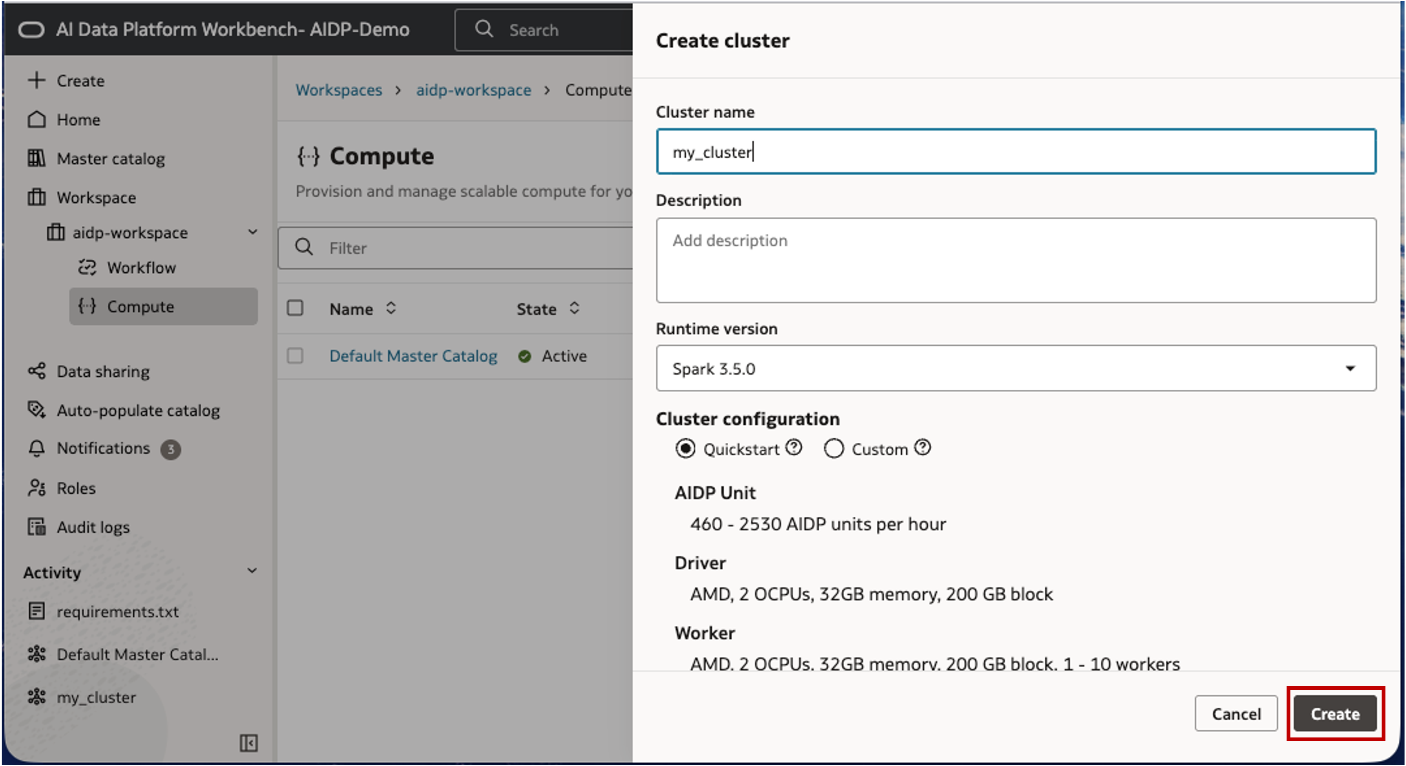Click the Oracle logo icon

point(31,29)
